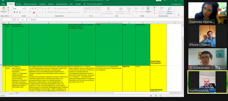Switch to the Вид tab

pos(71,4)
